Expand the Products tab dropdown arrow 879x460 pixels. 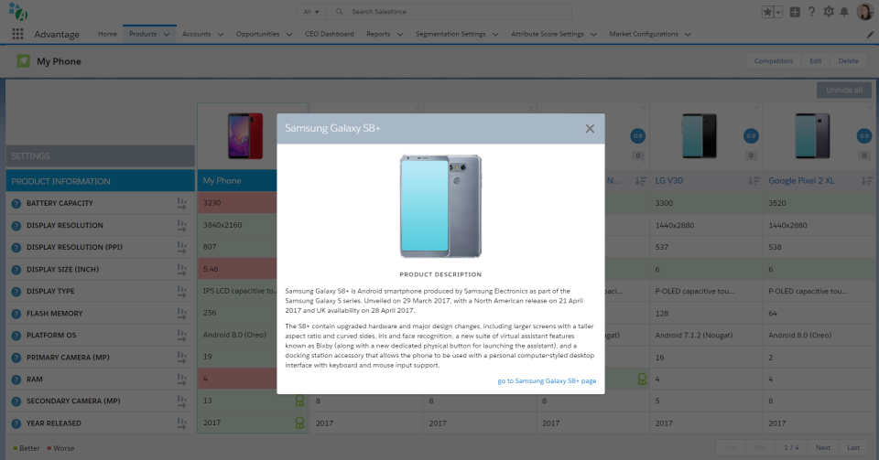point(167,34)
